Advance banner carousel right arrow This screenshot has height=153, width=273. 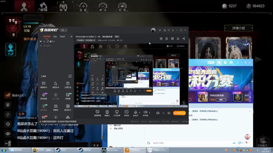point(250,97)
